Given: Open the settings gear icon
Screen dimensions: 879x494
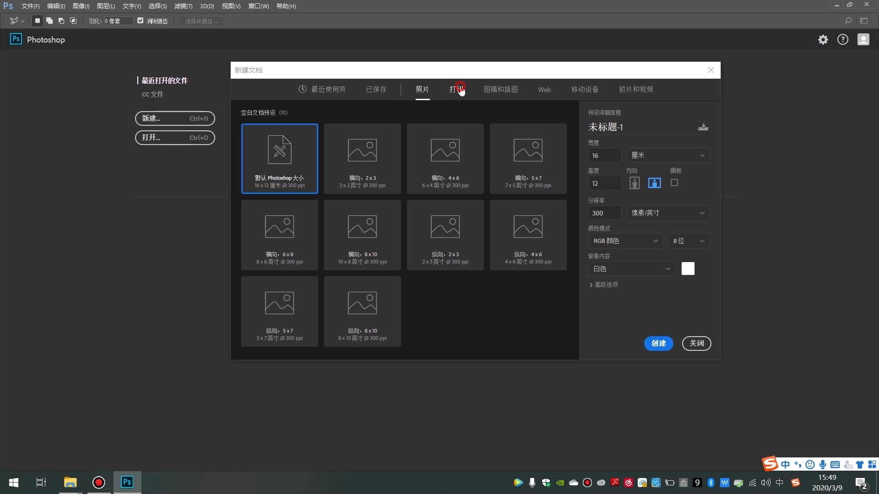Looking at the screenshot, I should (x=823, y=40).
